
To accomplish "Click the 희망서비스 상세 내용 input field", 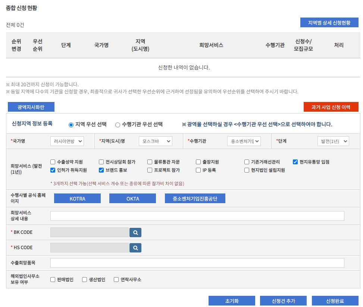I will tap(197, 215).
